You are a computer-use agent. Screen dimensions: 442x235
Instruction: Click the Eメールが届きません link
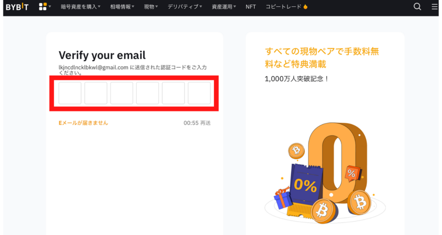(x=83, y=123)
